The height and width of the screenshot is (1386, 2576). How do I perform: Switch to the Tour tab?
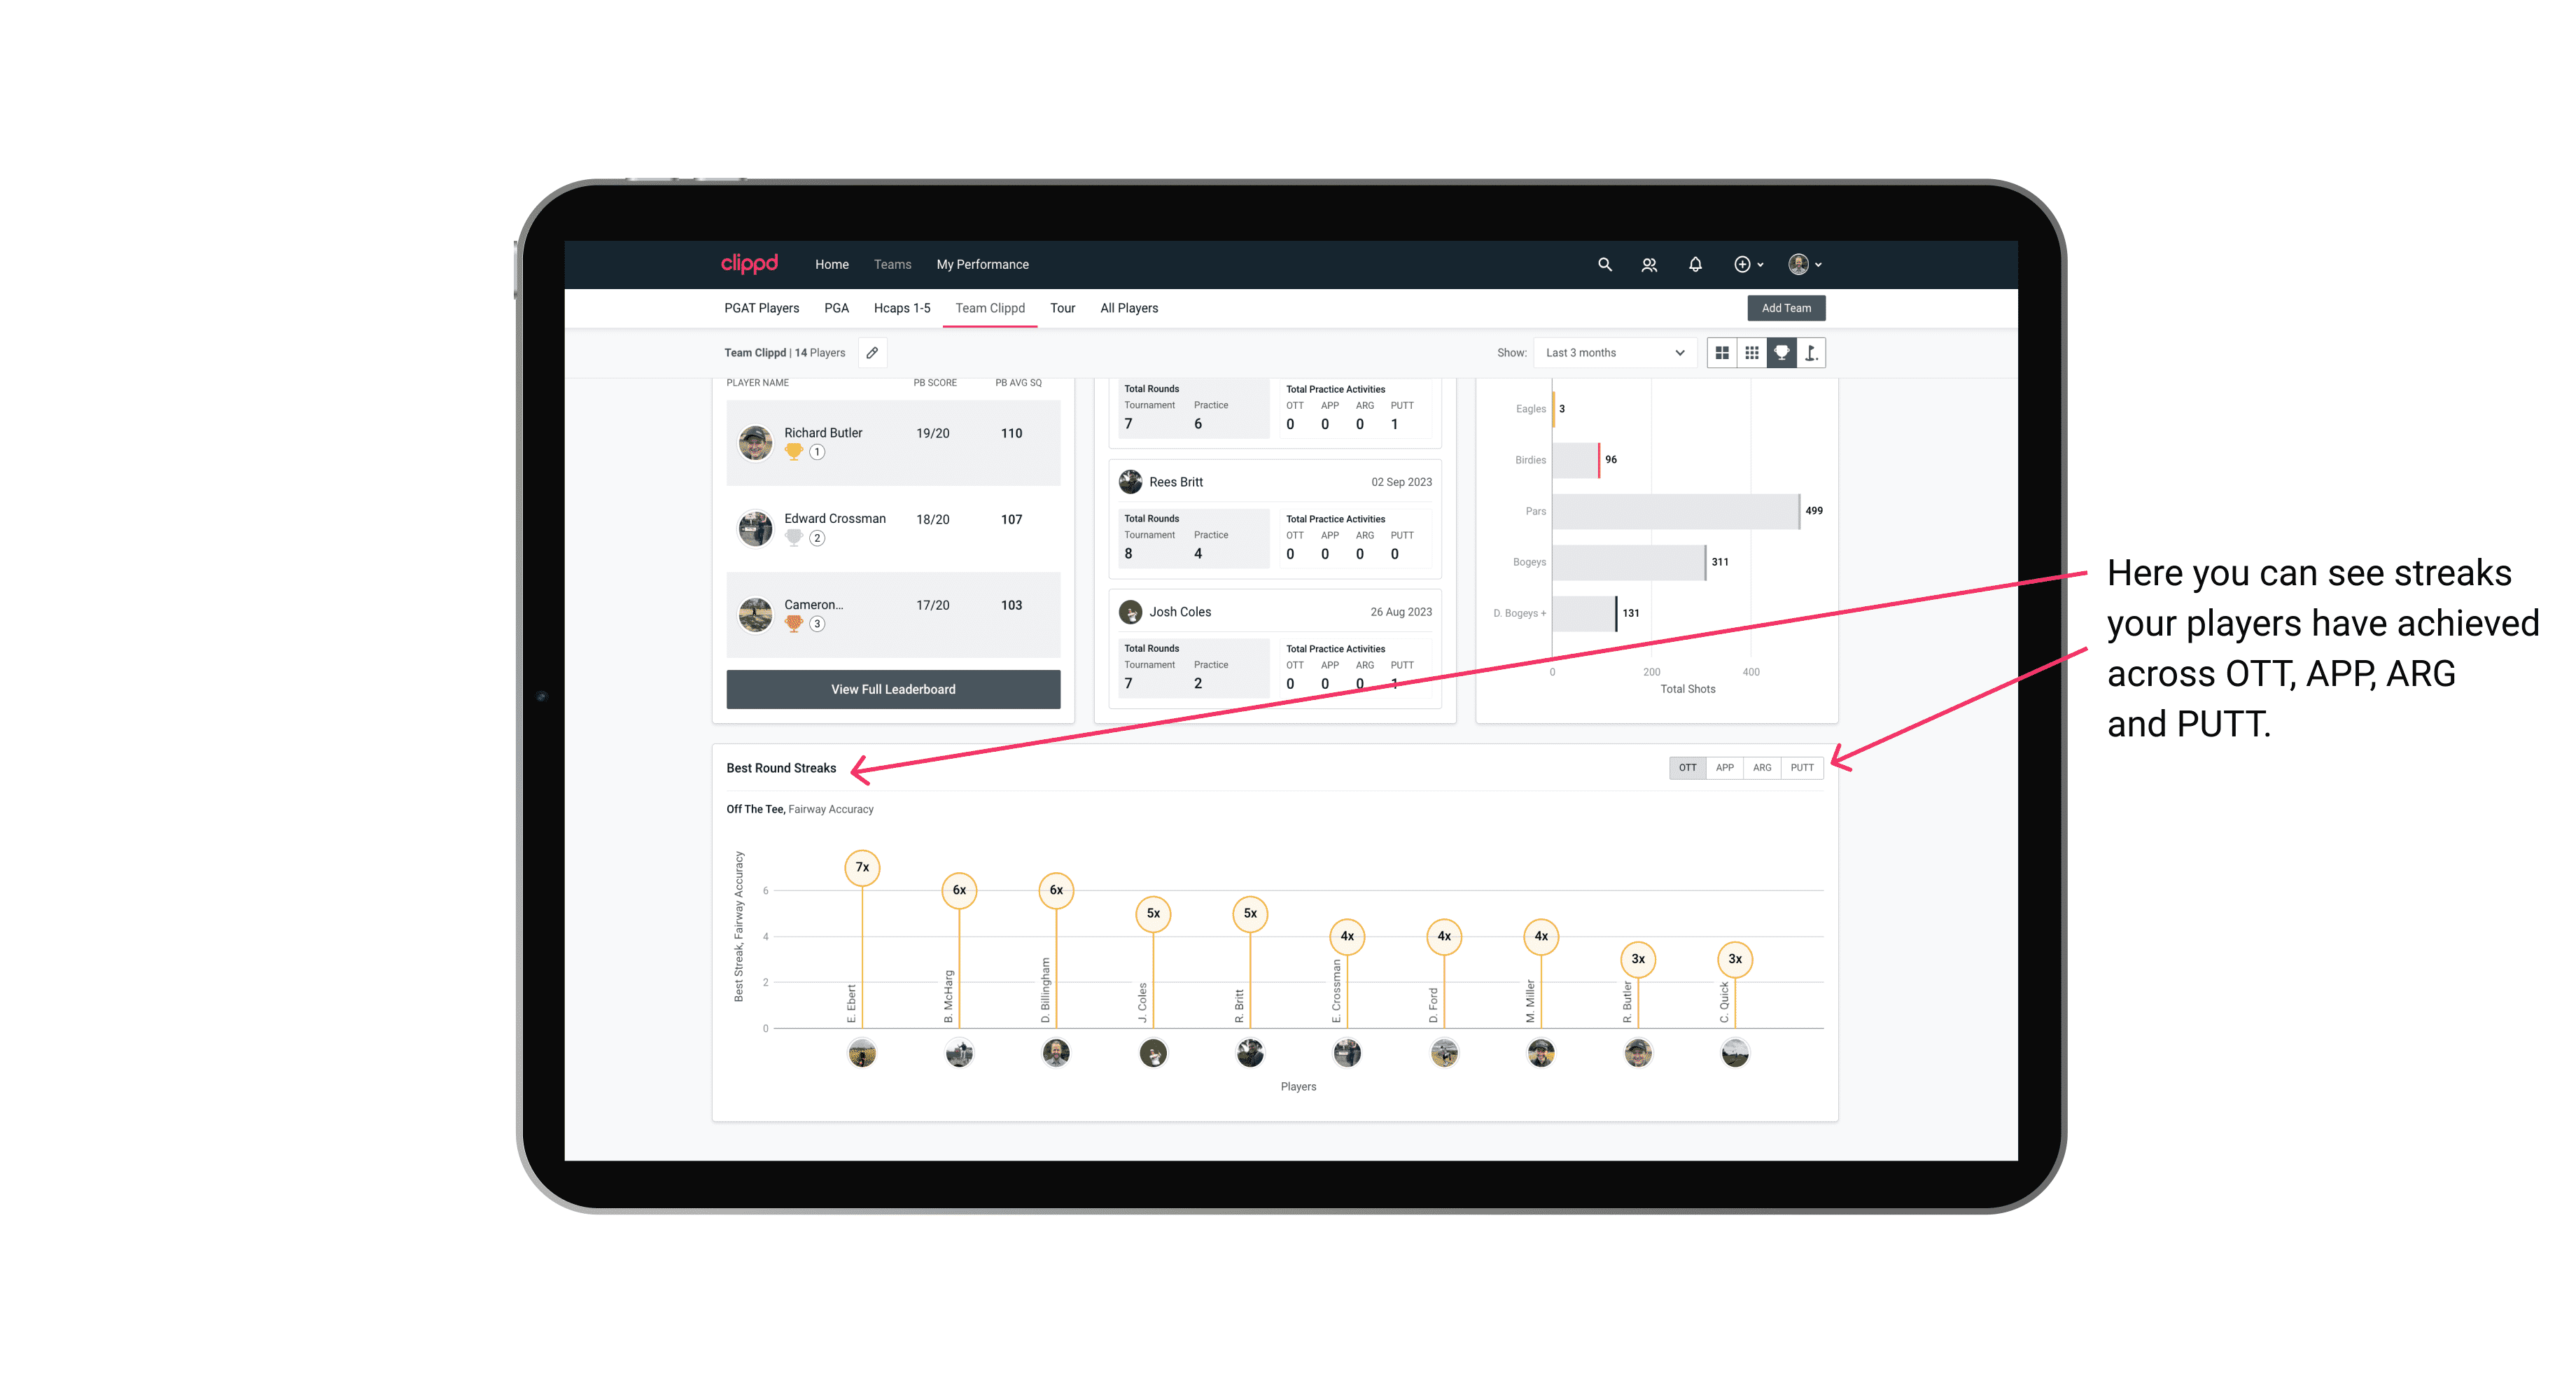click(1061, 307)
